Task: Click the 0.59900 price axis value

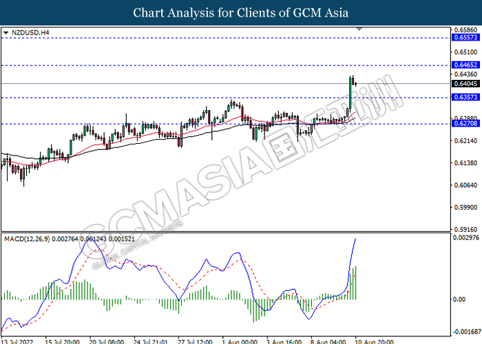Action: [465, 207]
